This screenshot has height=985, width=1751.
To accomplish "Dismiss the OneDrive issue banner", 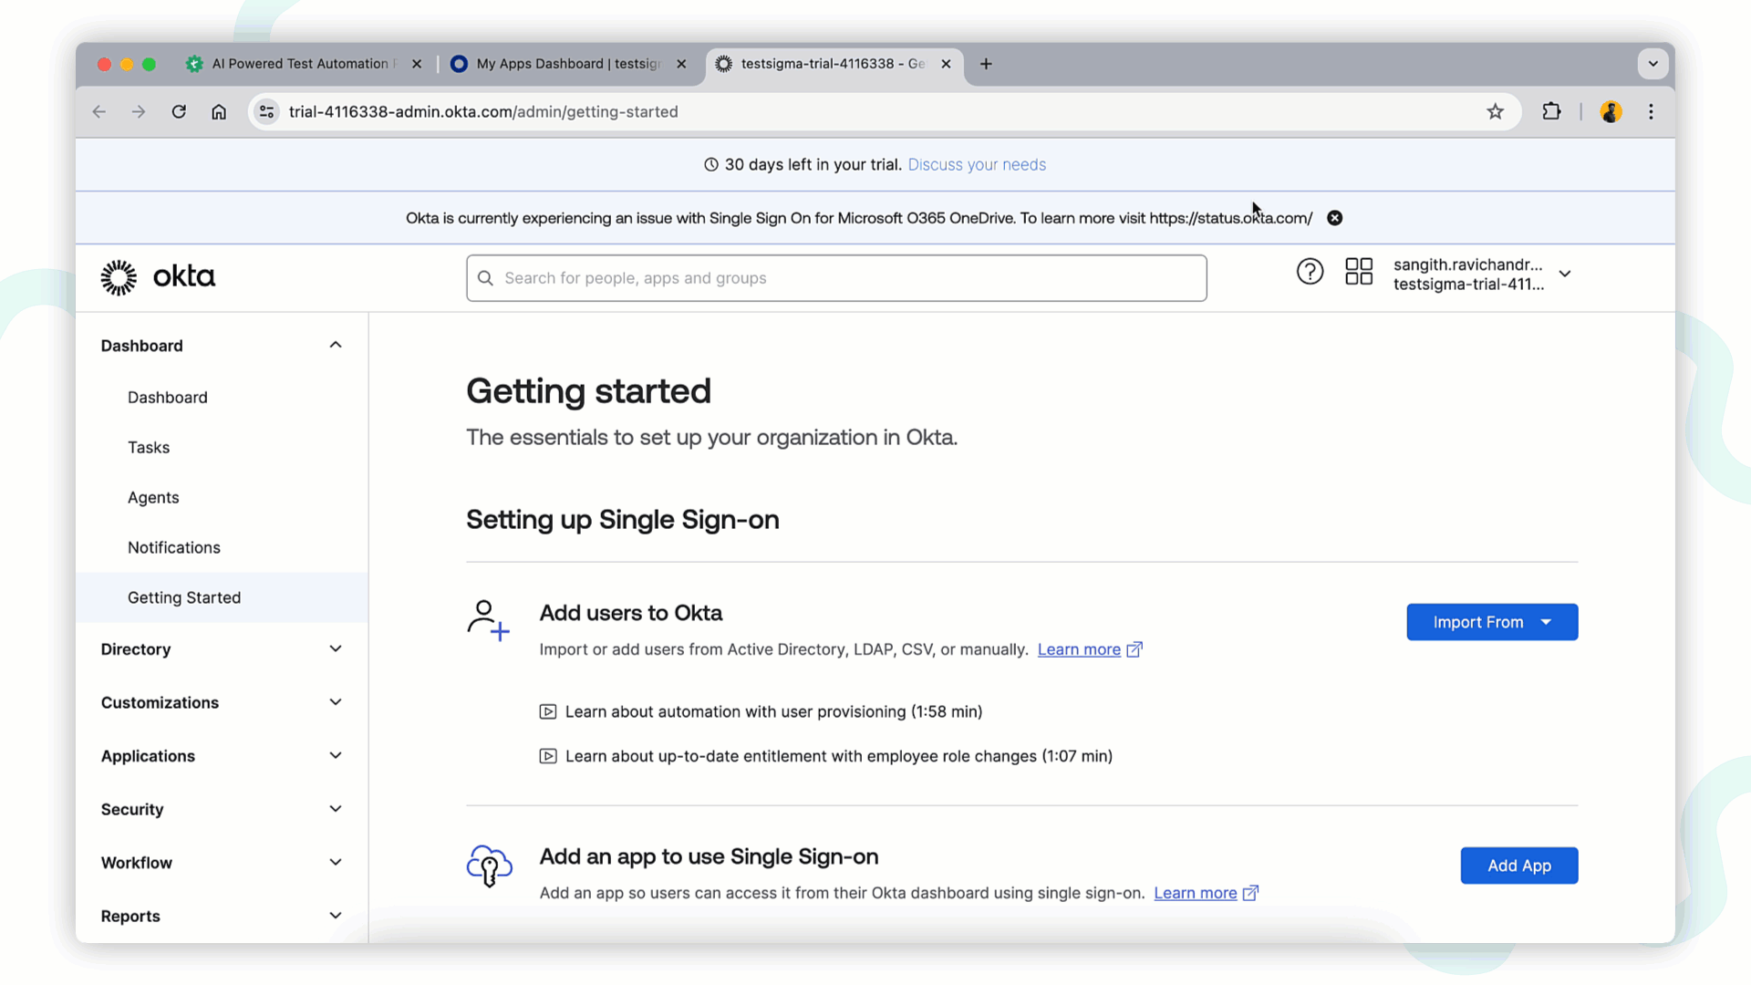I will [1334, 218].
